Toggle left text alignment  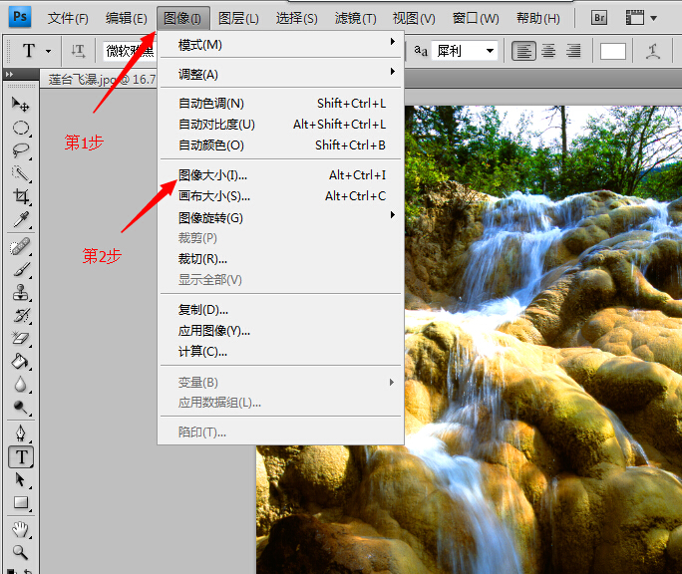(x=522, y=51)
